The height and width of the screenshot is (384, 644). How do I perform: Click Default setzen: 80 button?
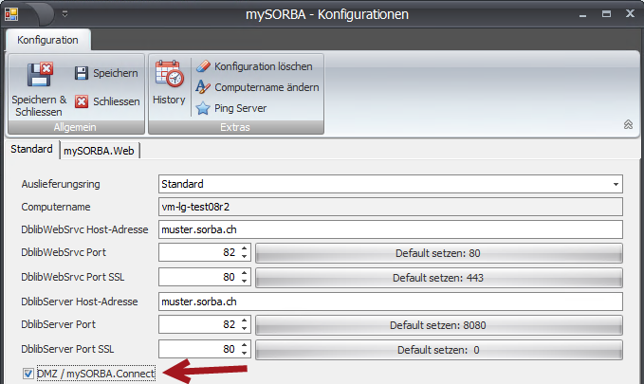[x=438, y=253]
